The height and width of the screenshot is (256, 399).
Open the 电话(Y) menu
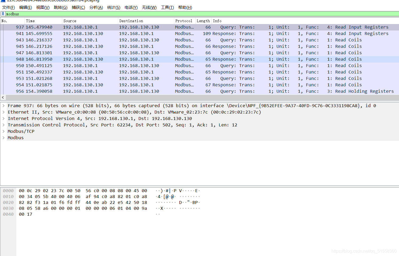click(x=131, y=7)
